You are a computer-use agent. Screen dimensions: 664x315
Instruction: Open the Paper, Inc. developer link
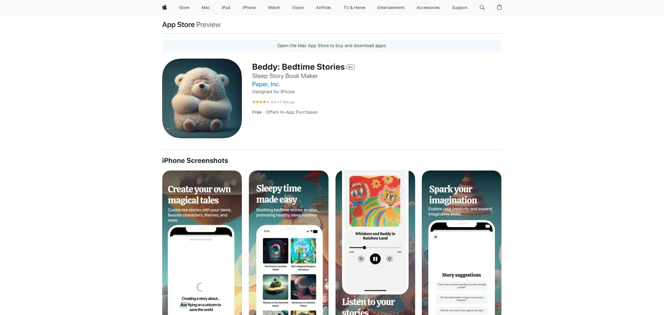(266, 84)
